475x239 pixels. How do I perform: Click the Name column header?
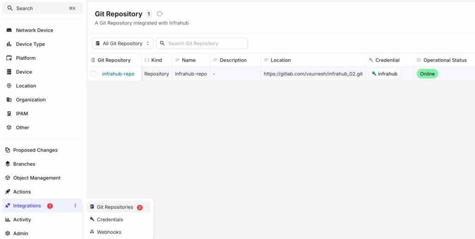point(191,60)
